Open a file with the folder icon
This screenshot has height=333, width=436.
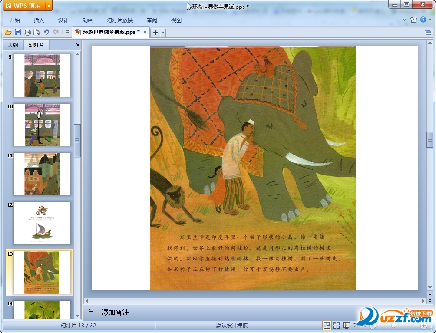[8, 32]
